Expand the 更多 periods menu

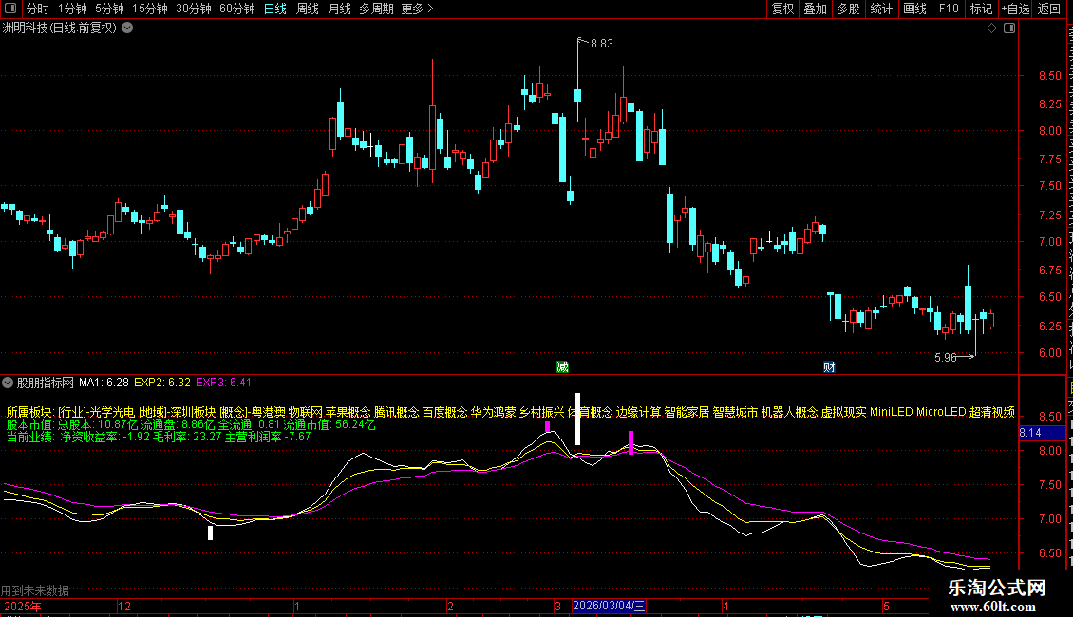417,9
